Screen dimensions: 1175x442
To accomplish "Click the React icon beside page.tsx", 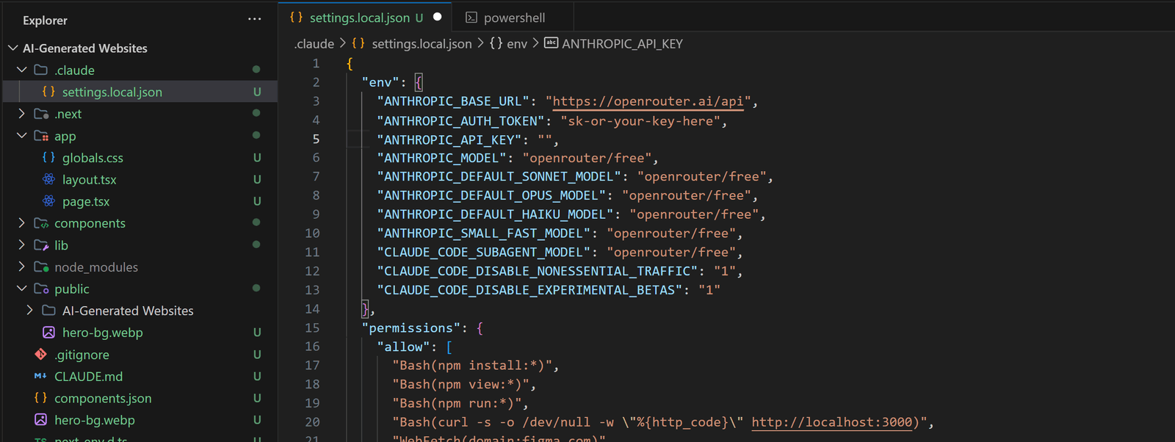I will click(x=48, y=201).
